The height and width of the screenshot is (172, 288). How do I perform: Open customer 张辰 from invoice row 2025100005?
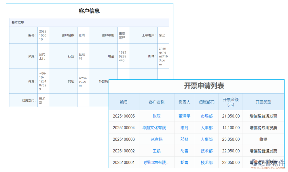(156, 116)
